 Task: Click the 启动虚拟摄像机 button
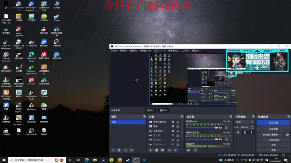click(271, 135)
